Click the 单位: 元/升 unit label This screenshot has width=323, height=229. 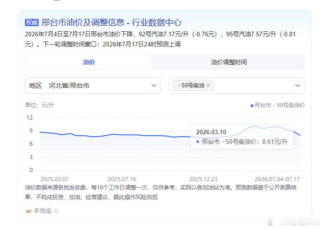pyautogui.click(x=39, y=105)
